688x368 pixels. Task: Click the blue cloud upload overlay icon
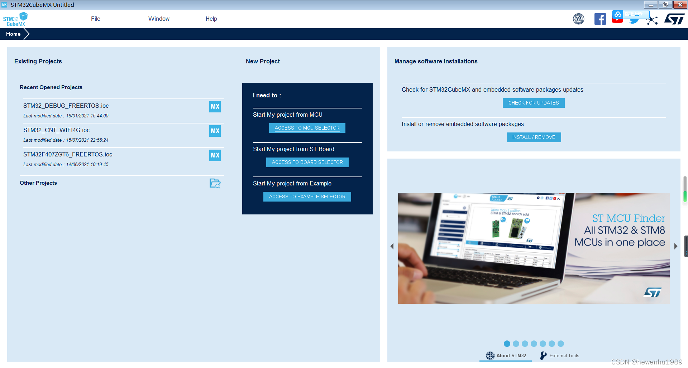[x=618, y=15]
